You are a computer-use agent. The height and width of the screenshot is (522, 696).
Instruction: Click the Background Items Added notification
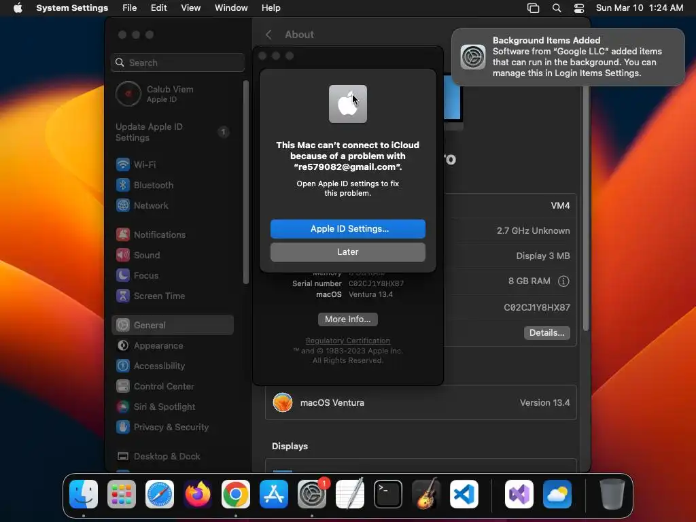coord(568,57)
